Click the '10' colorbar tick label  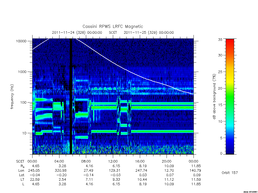coord(220,121)
